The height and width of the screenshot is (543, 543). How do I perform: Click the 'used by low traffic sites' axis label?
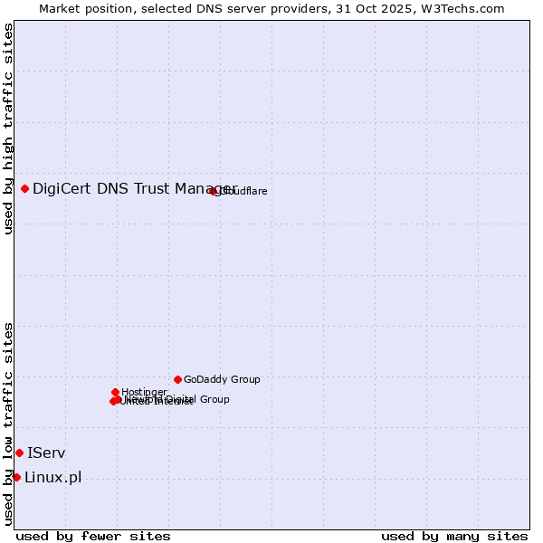pyautogui.click(x=8, y=423)
